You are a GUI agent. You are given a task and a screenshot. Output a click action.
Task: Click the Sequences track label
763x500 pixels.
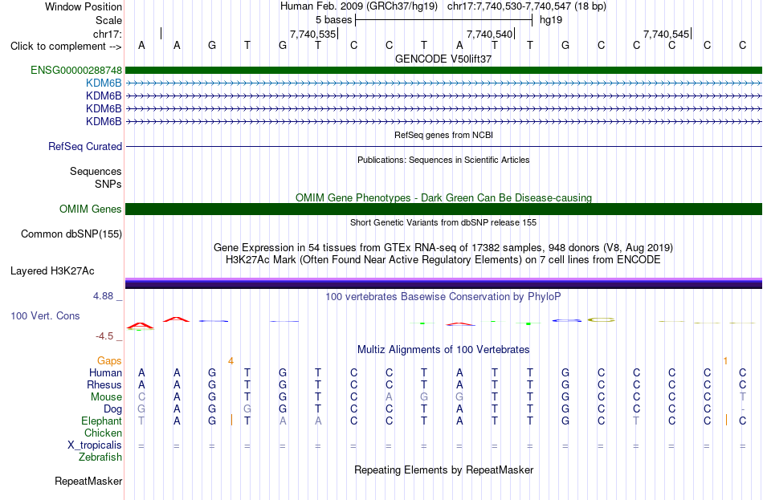pos(96,171)
